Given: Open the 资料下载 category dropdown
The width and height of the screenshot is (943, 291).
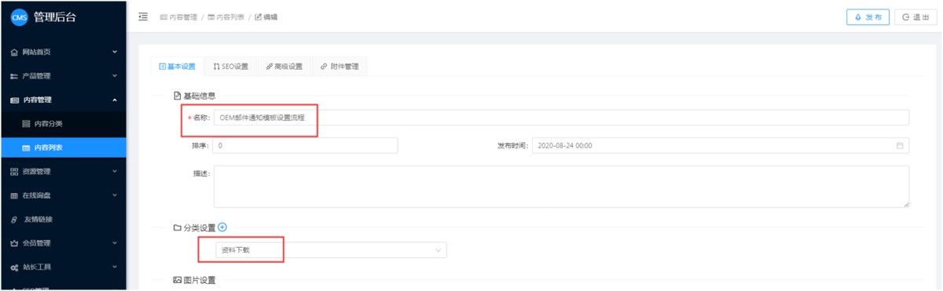Looking at the screenshot, I should pos(330,250).
